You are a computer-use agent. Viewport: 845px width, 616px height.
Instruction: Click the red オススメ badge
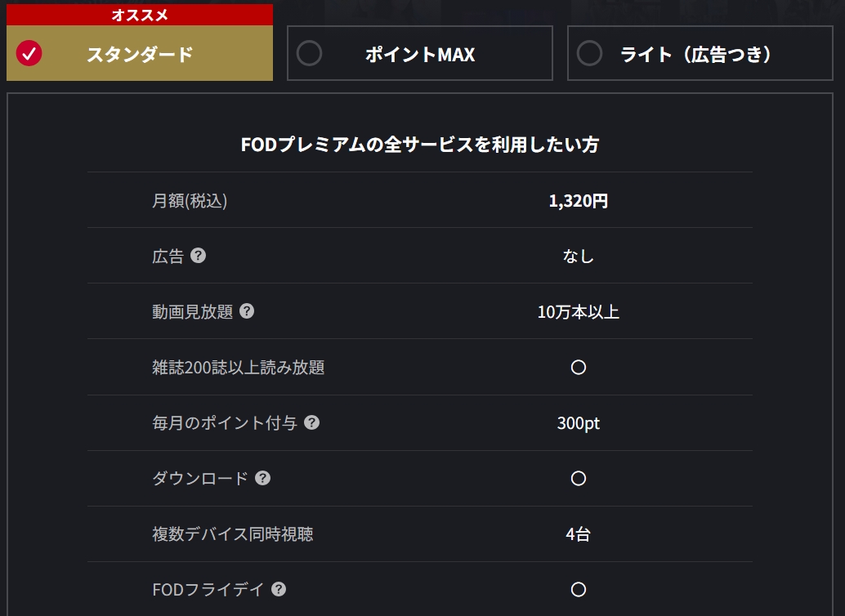140,15
